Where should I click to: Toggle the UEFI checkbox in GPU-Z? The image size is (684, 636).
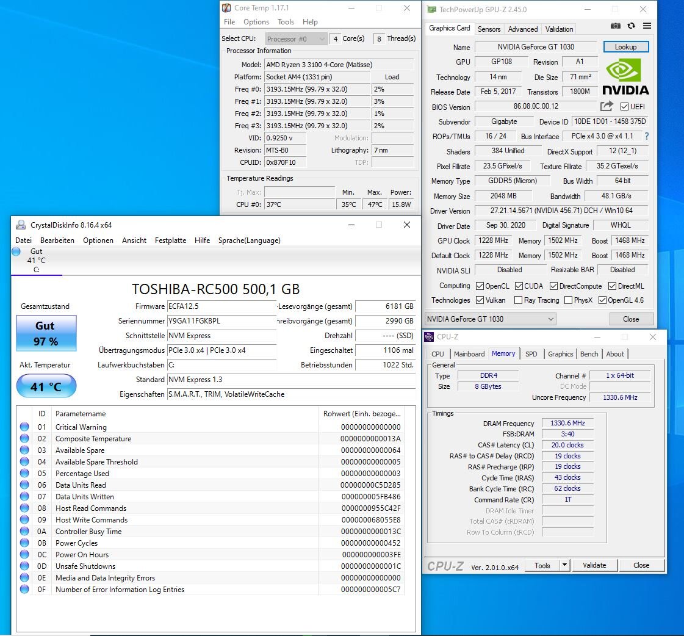(624, 107)
